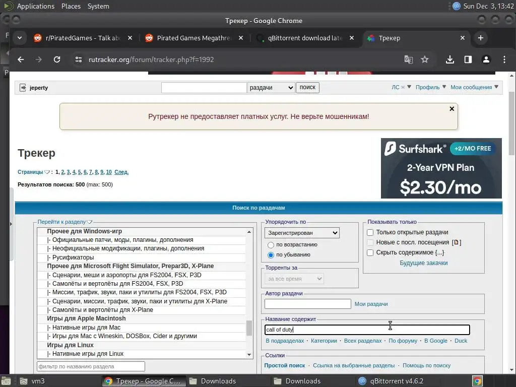Click Простой поиск link
This screenshot has height=387, width=516.
click(285, 366)
